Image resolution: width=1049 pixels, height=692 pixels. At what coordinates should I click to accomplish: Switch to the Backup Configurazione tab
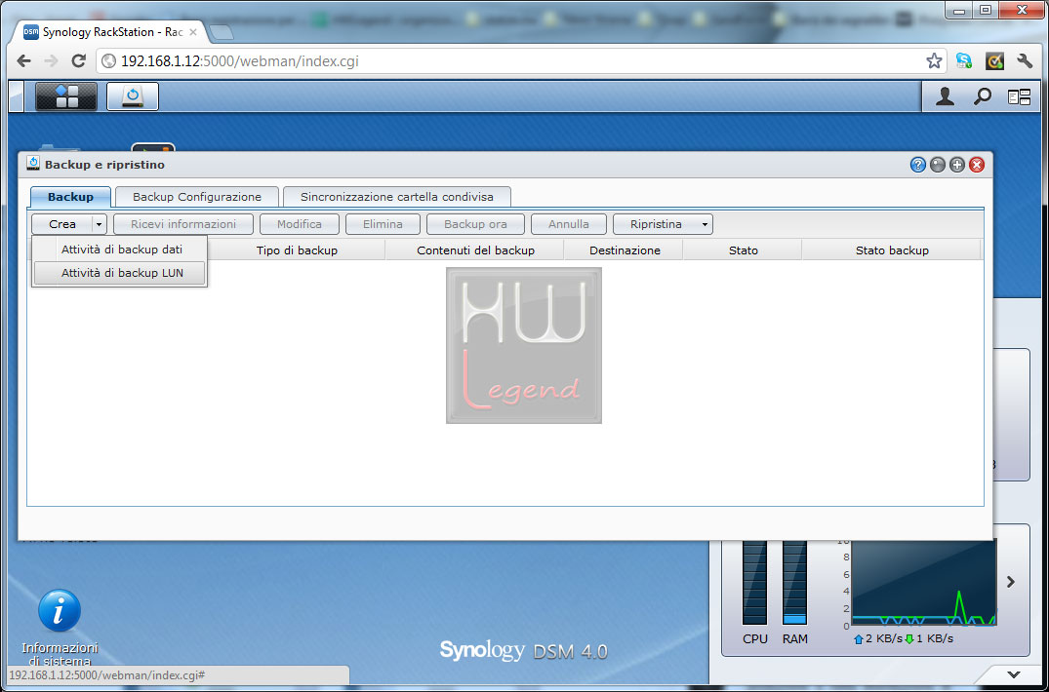point(197,197)
